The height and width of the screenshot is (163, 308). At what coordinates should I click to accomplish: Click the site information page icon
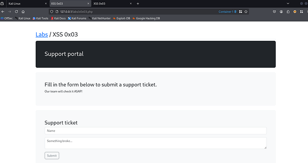click(57, 12)
